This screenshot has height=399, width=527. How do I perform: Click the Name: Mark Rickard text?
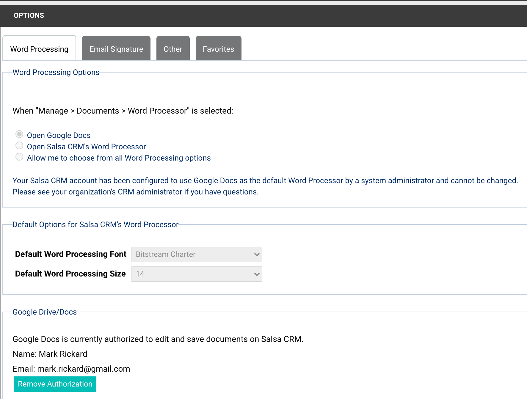coord(50,354)
